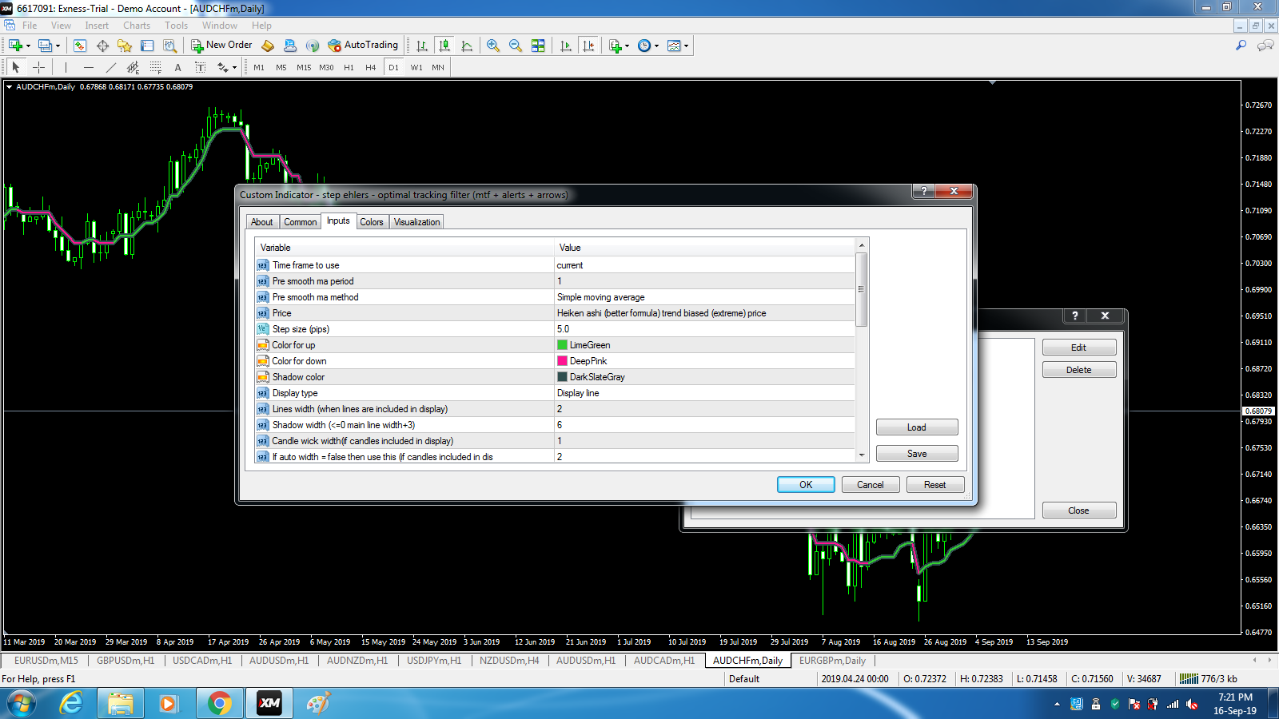Zoom out on the chart

516,46
